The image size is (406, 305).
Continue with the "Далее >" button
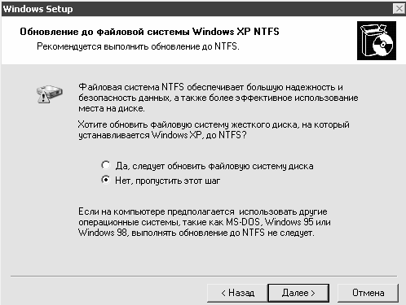click(x=298, y=293)
